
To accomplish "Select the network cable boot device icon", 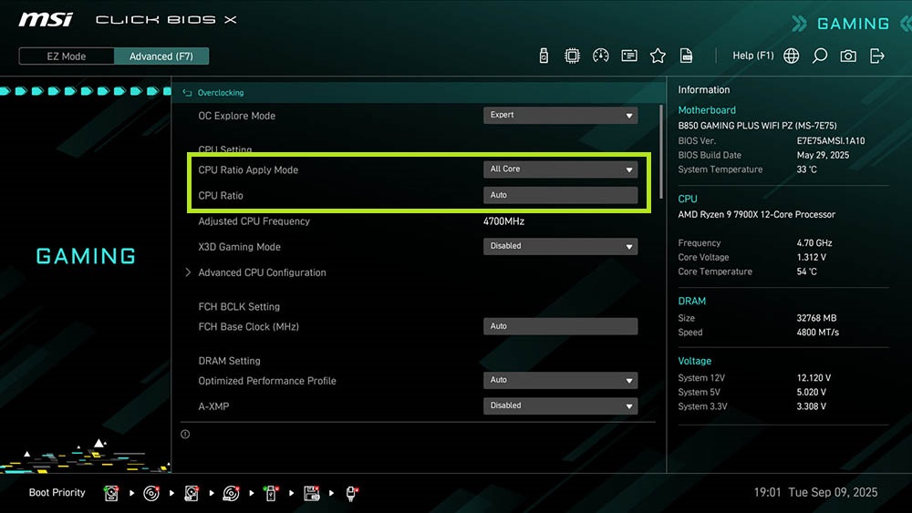I will coord(351,493).
